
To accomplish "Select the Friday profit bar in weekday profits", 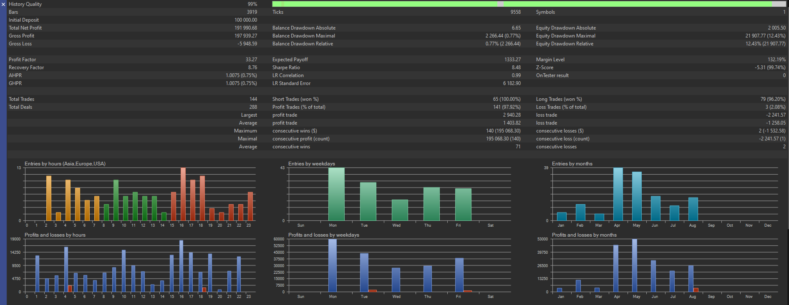I will click(459, 275).
